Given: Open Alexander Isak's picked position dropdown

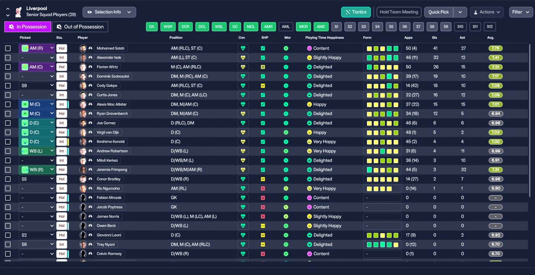Looking at the screenshot, I should (37, 58).
